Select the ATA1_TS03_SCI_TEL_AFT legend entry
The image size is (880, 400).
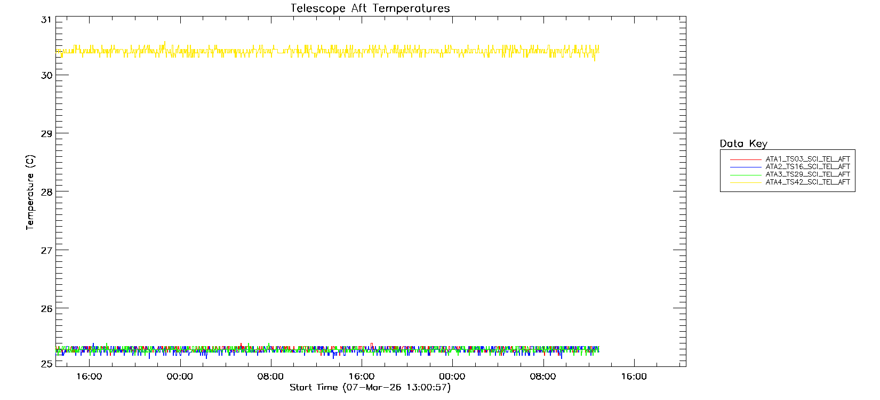coord(807,159)
